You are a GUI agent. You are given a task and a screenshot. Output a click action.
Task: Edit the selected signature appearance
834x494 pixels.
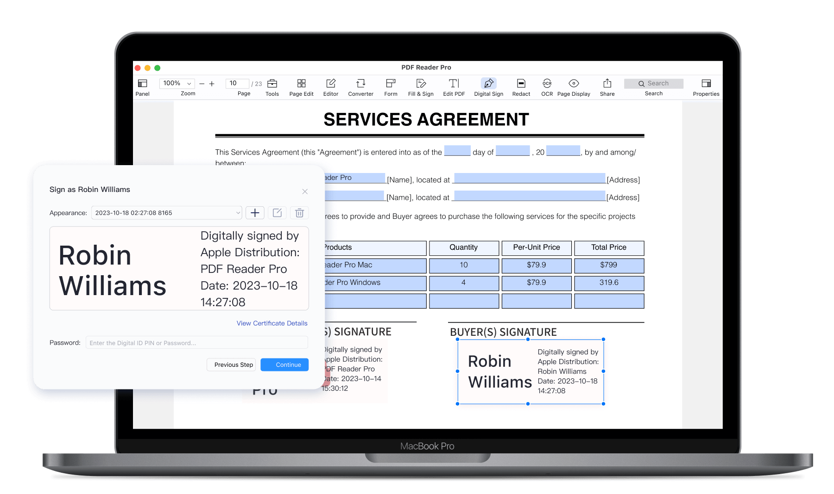pos(277,213)
